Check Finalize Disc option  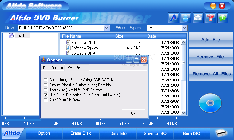click(46, 85)
